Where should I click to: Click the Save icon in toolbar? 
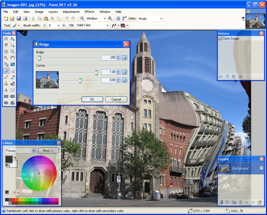click(19, 19)
